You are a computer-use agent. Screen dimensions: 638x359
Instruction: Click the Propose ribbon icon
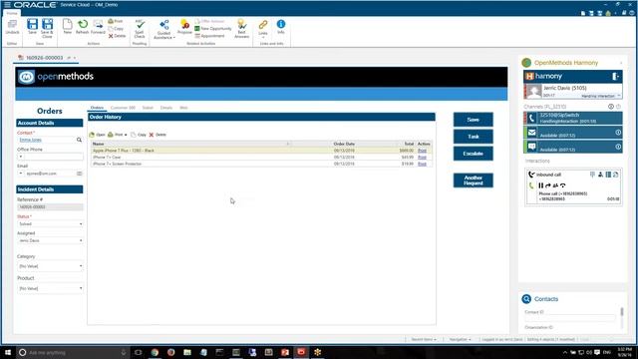coord(184,27)
